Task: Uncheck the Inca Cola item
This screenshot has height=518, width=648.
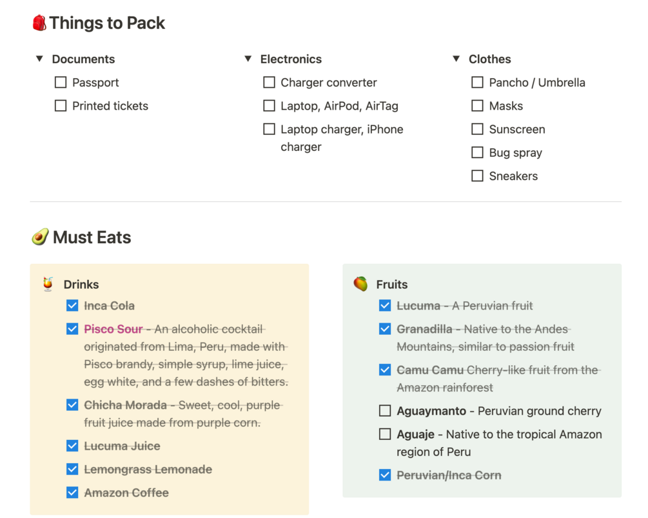Action: click(x=72, y=306)
